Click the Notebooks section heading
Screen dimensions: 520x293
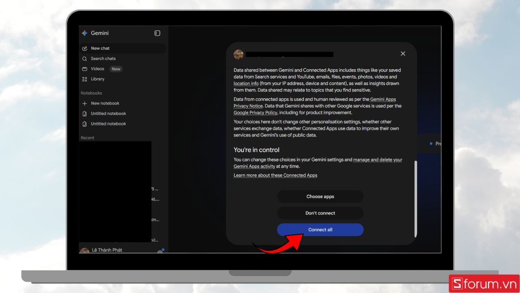[x=91, y=93]
